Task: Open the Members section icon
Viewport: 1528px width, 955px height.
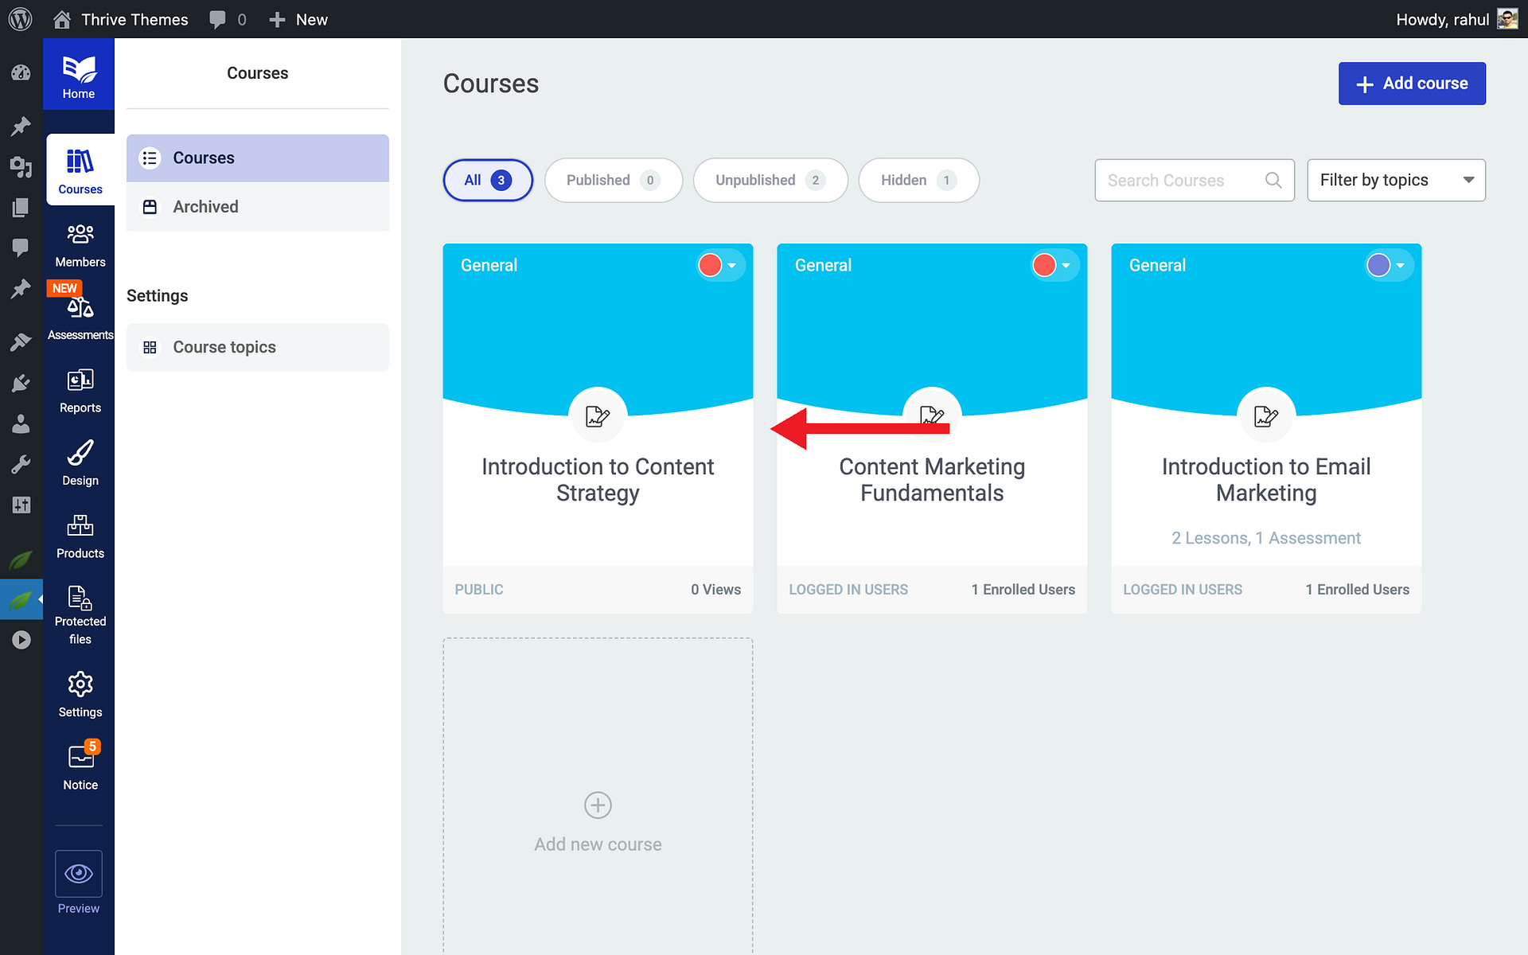Action: (79, 235)
